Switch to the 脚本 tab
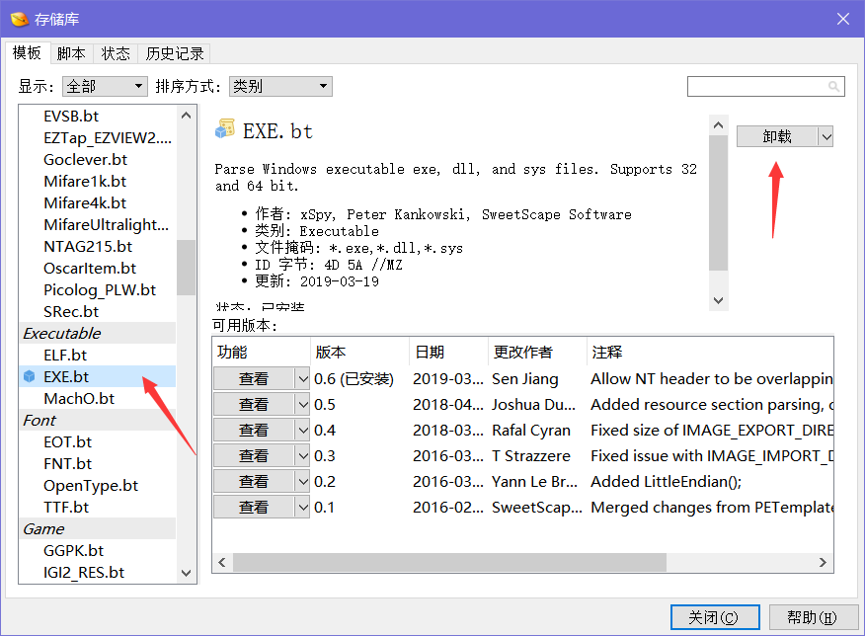This screenshot has width=865, height=636. (x=70, y=52)
